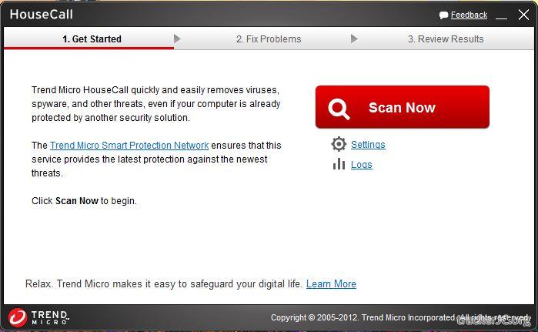Viewport: 538px width, 332px height.
Task: Click the arrow after Fix Problems step
Action: click(x=354, y=39)
